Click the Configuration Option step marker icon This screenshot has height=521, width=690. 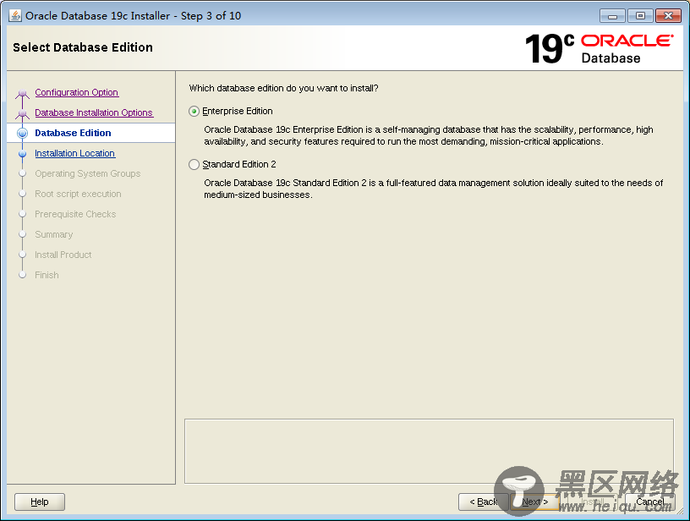23,93
